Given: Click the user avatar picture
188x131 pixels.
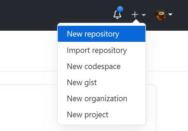Looking at the screenshot, I should click(161, 15).
